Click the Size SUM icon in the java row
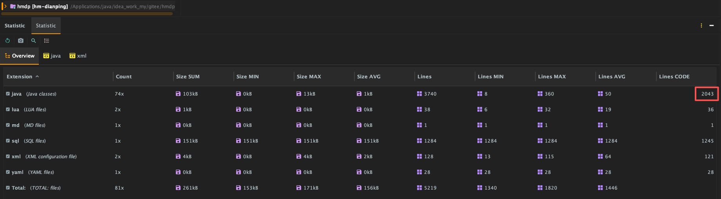Image resolution: width=721 pixels, height=199 pixels. [x=178, y=94]
